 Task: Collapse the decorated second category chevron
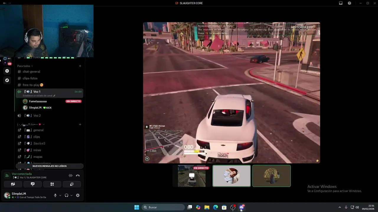click(x=44, y=124)
